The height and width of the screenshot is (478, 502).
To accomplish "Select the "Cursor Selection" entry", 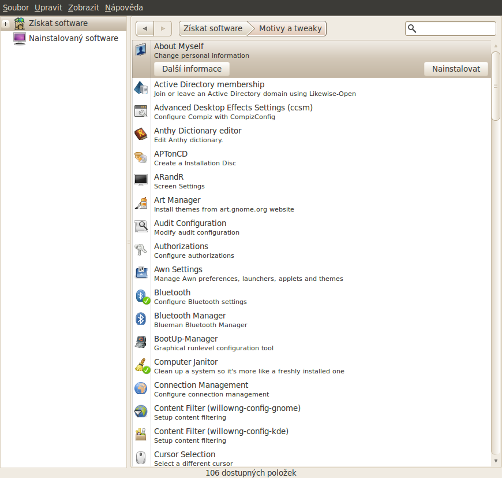I will click(312, 458).
